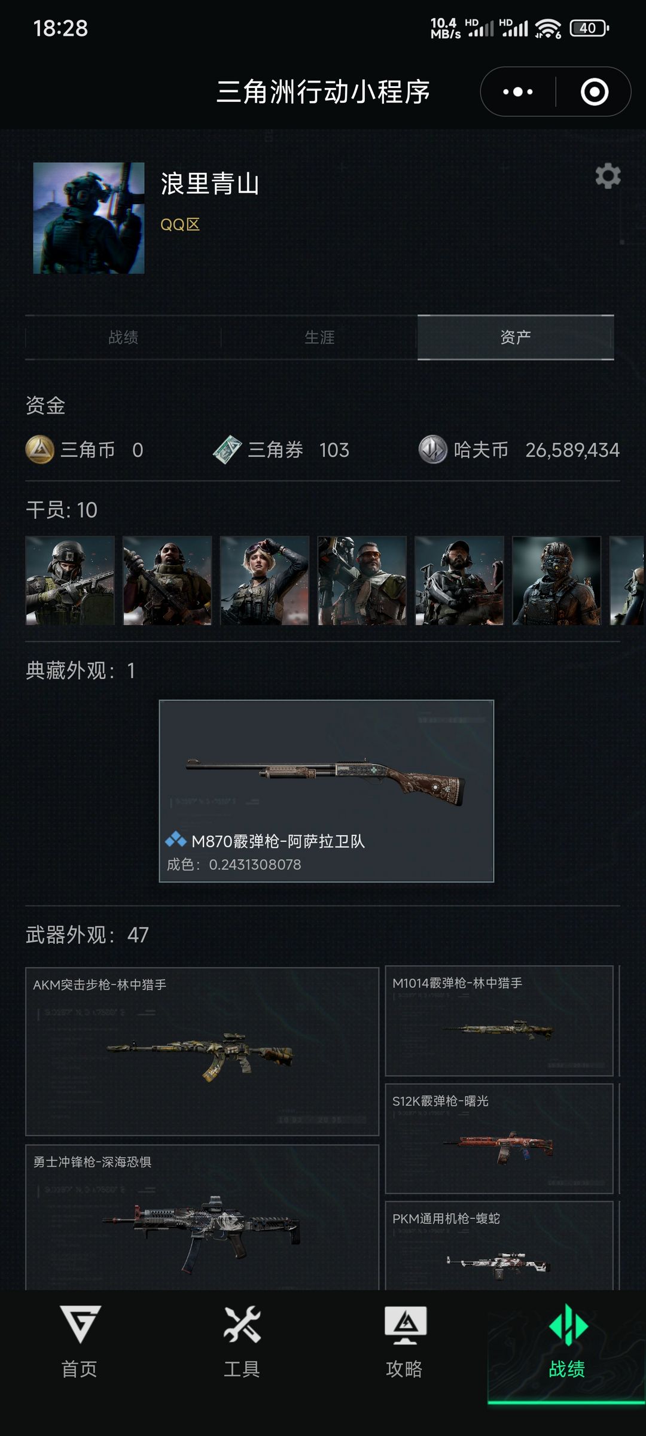The height and width of the screenshot is (1436, 646).
Task: Open AKM突击步枪-林中猎手 skin card
Action: point(202,1051)
